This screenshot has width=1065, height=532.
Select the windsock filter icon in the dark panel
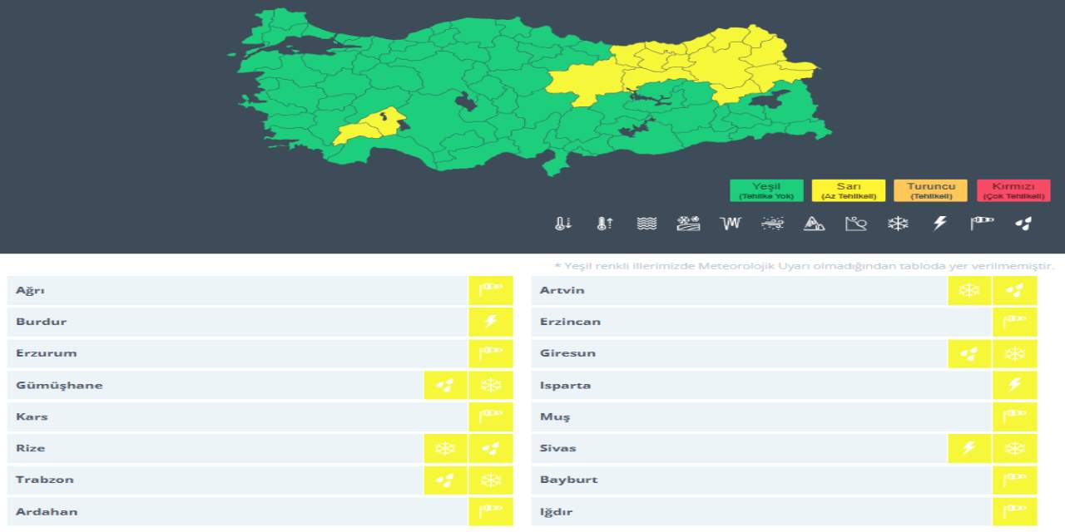[x=982, y=223]
